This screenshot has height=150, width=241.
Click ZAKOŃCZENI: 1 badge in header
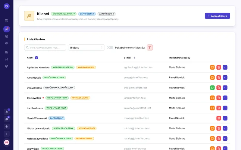coord(106,14)
